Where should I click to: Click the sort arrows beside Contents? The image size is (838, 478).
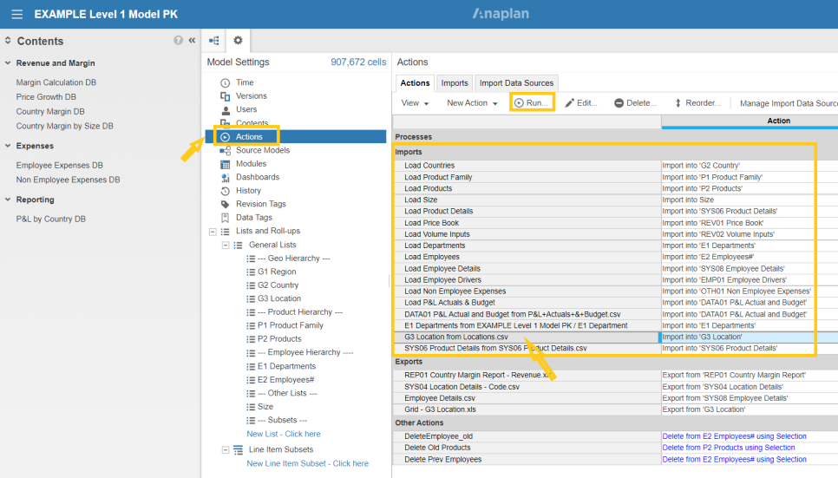8,41
